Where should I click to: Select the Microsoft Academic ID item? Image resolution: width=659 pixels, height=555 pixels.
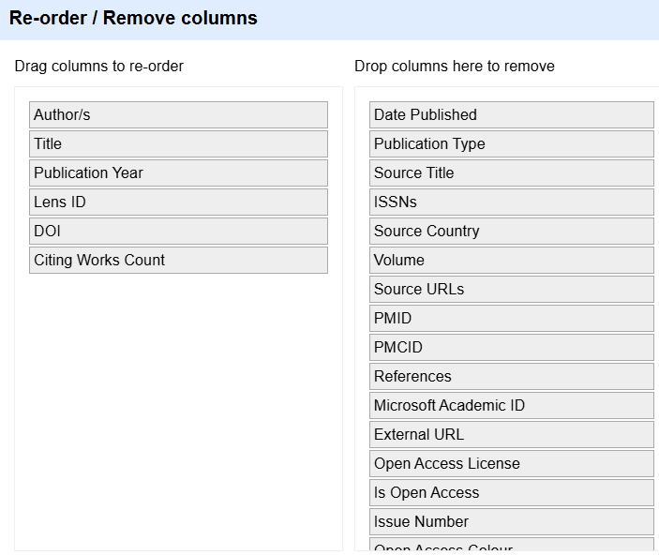[511, 406]
